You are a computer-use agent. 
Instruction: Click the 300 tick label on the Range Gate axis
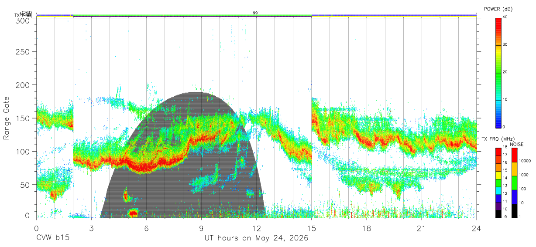tap(22, 20)
